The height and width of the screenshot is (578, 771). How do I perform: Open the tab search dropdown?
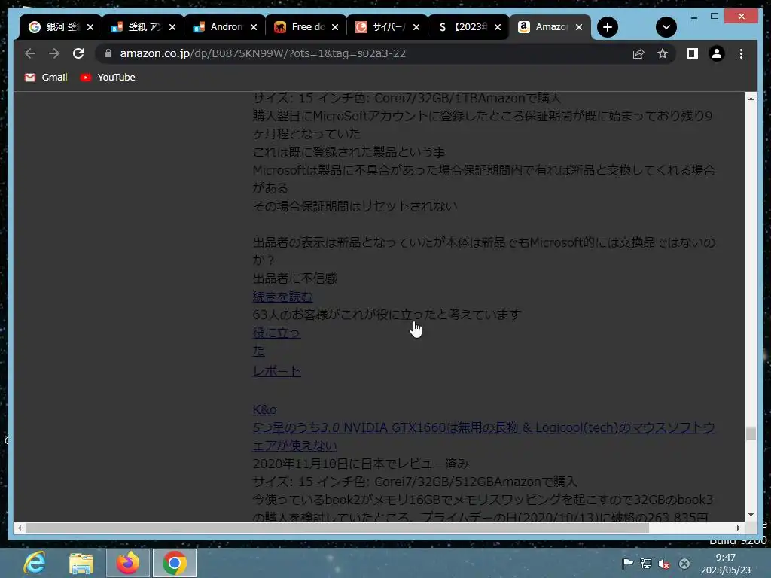point(666,27)
